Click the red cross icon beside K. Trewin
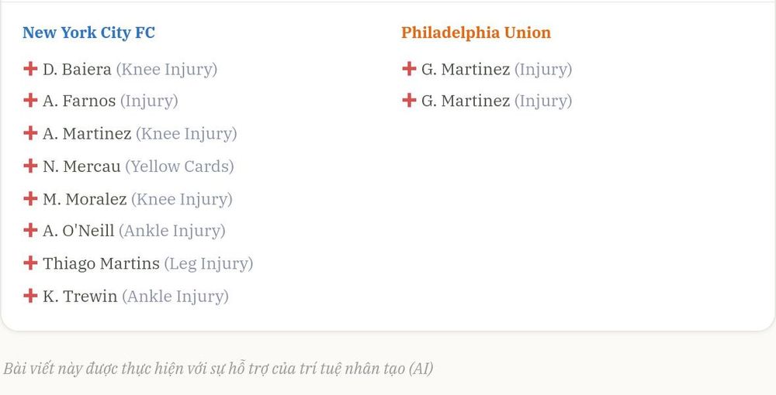 [x=30, y=296]
